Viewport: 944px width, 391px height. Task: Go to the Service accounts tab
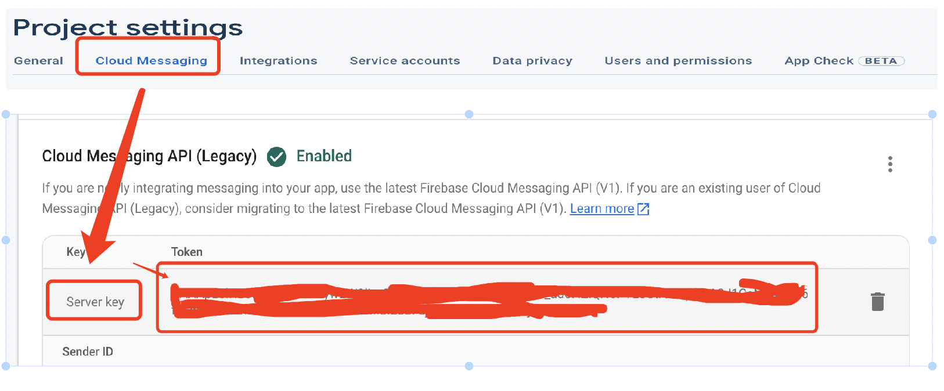[x=405, y=61]
